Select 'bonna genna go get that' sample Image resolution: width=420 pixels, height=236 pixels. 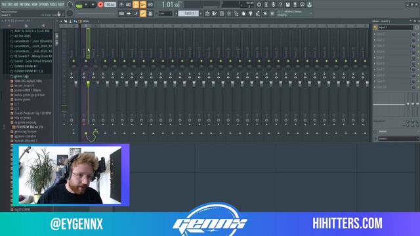(x=29, y=95)
